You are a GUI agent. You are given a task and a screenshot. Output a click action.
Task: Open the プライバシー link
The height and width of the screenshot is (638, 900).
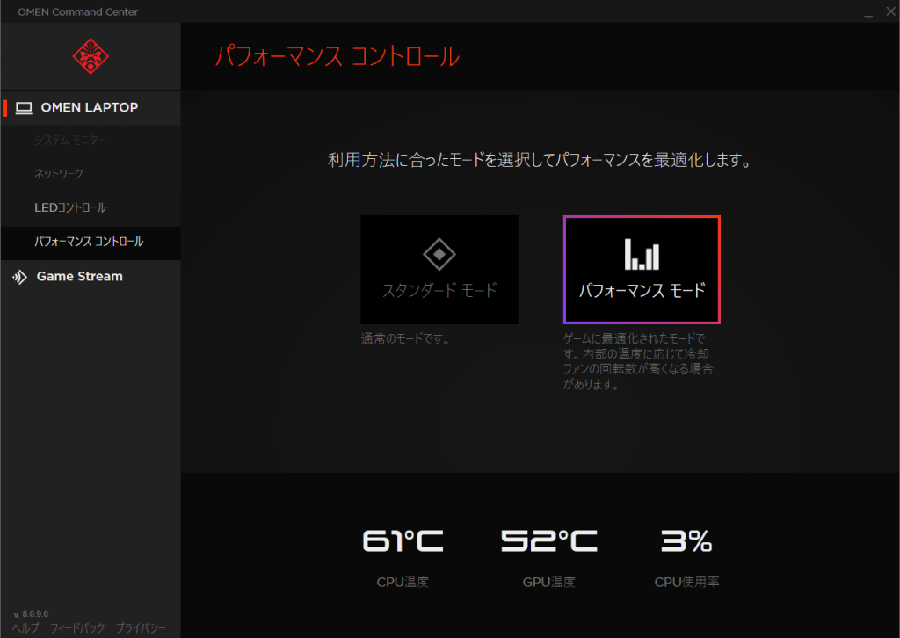coord(141,628)
